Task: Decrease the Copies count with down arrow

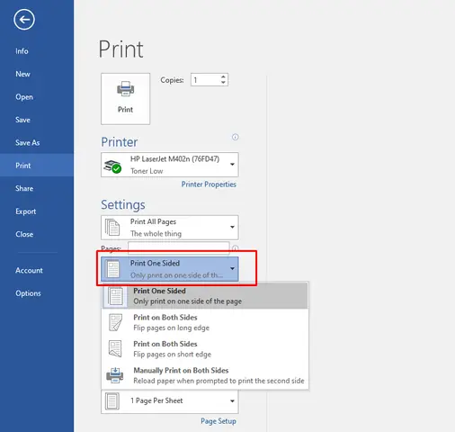Action: click(223, 83)
